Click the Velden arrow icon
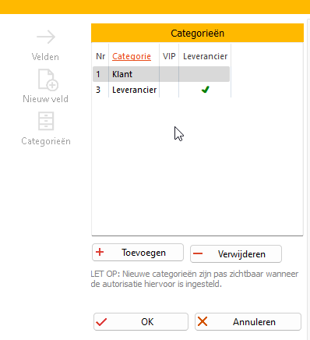Viewport: 310px width, 340px height. [46, 37]
